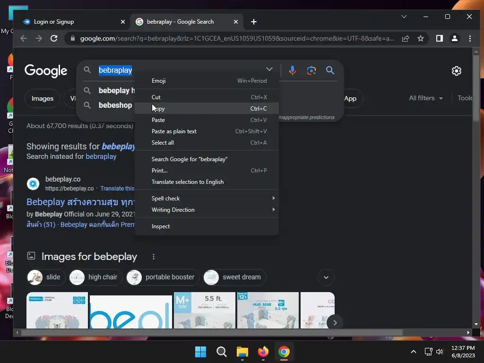Screen dimensions: 484x363
Task: Open the Chrome profile icon
Action: (x=454, y=38)
